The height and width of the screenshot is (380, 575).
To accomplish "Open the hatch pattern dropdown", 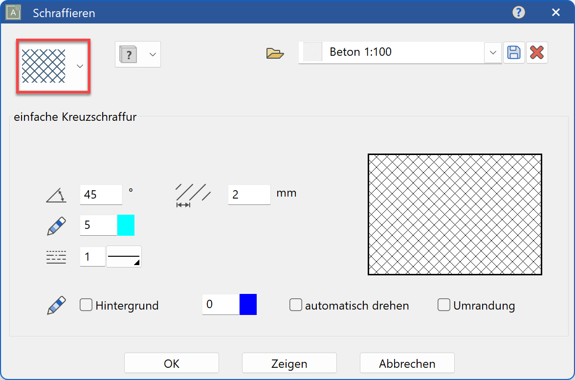I will (x=80, y=65).
